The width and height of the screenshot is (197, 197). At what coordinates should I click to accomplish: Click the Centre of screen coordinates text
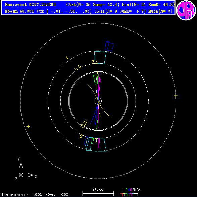[x=35, y=195]
